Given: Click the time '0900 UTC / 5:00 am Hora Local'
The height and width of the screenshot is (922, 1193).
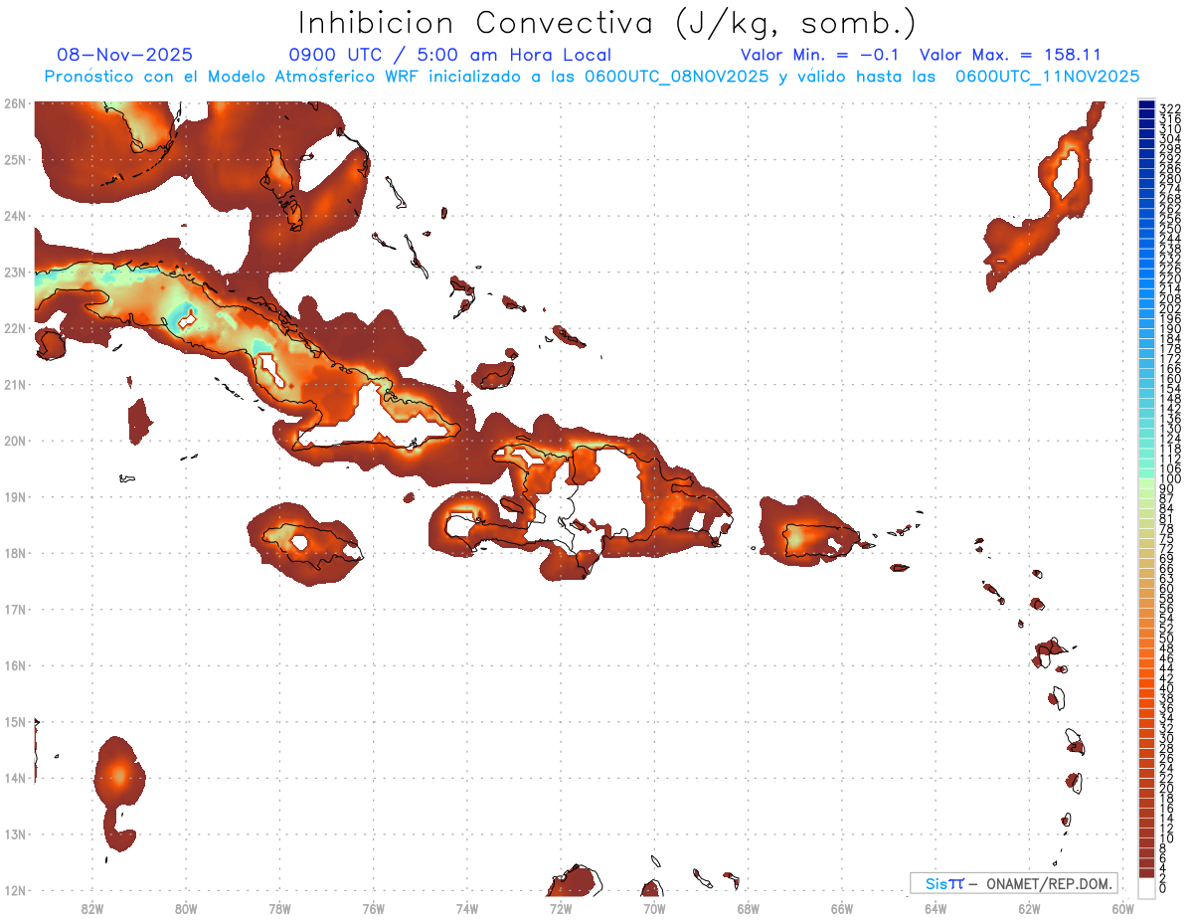Looking at the screenshot, I should tap(450, 55).
